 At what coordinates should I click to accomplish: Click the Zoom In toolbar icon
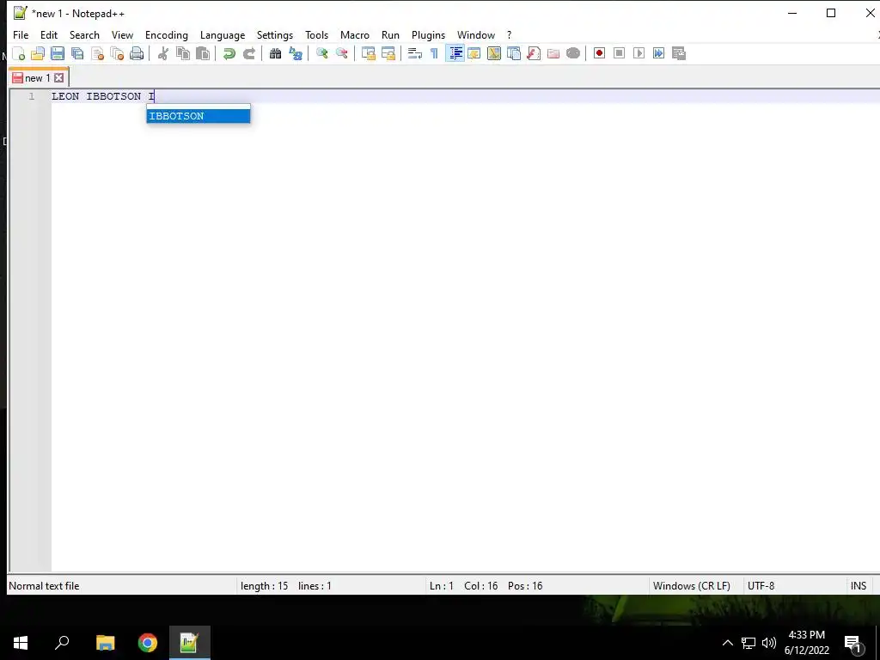click(322, 54)
